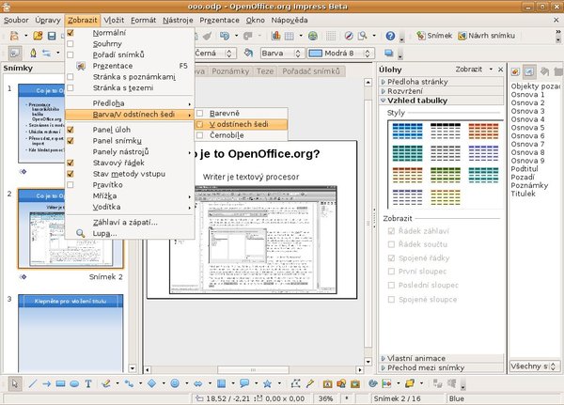Activate the Text tool
Viewport: 564px width, 405px height.
pos(88,383)
